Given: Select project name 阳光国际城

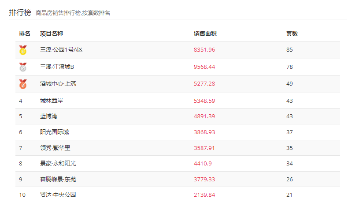Looking at the screenshot, I should (54, 132).
